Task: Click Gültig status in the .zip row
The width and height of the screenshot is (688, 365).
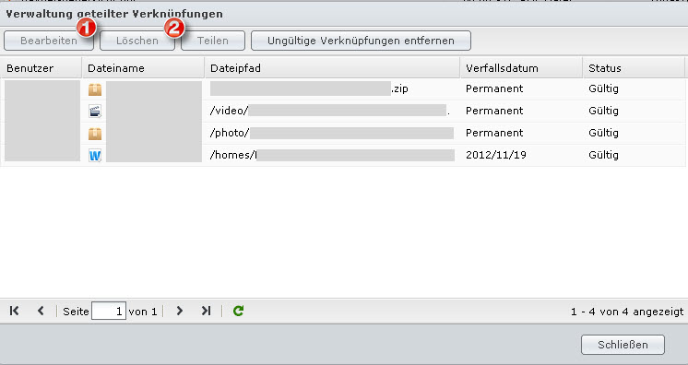Action: (x=603, y=89)
